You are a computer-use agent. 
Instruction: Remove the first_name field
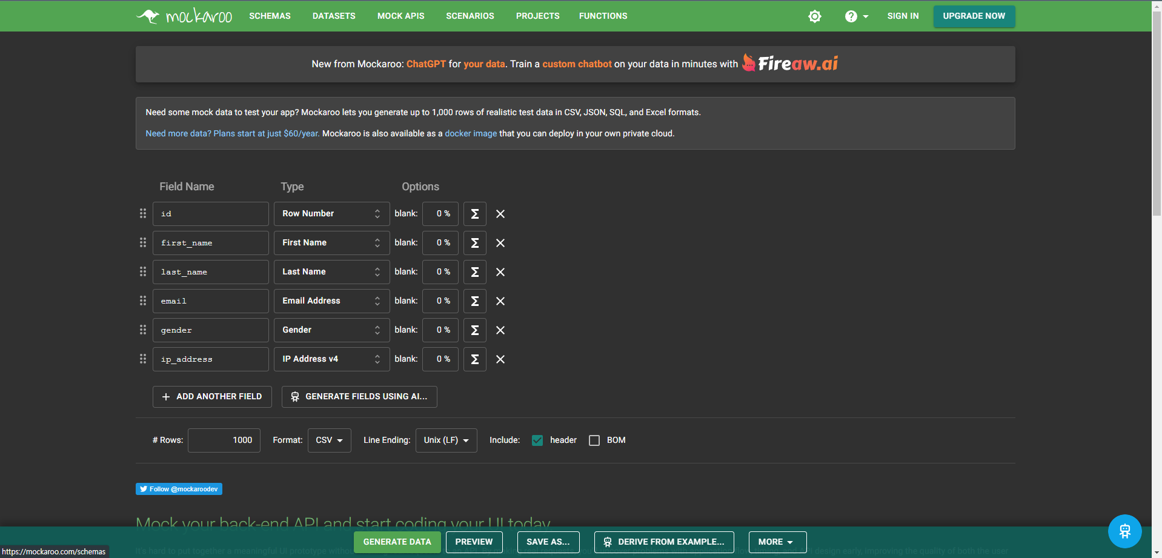point(500,243)
